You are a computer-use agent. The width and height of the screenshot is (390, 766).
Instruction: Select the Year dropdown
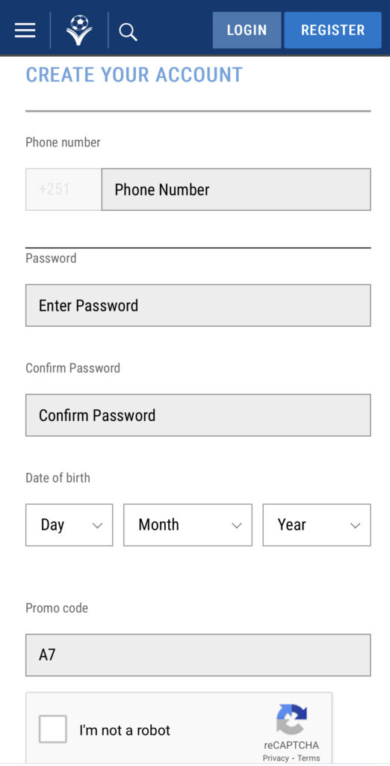tap(317, 524)
